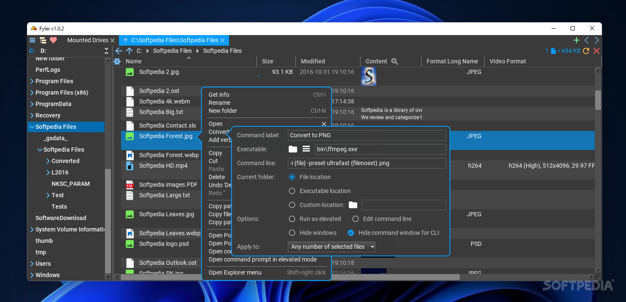This screenshot has width=626, height=302.
Task: Toggle the folder tree panel icon
Action: point(43,40)
